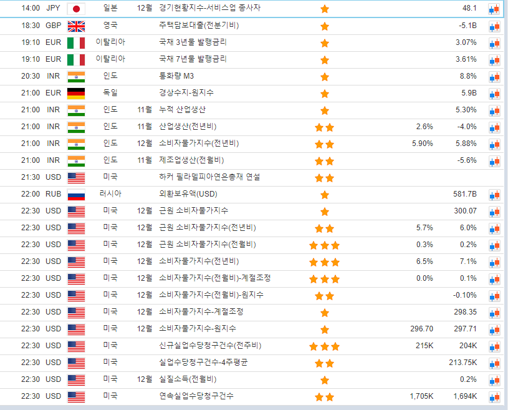Click the Russia flag icon
The height and width of the screenshot is (410, 508).
coord(76,195)
